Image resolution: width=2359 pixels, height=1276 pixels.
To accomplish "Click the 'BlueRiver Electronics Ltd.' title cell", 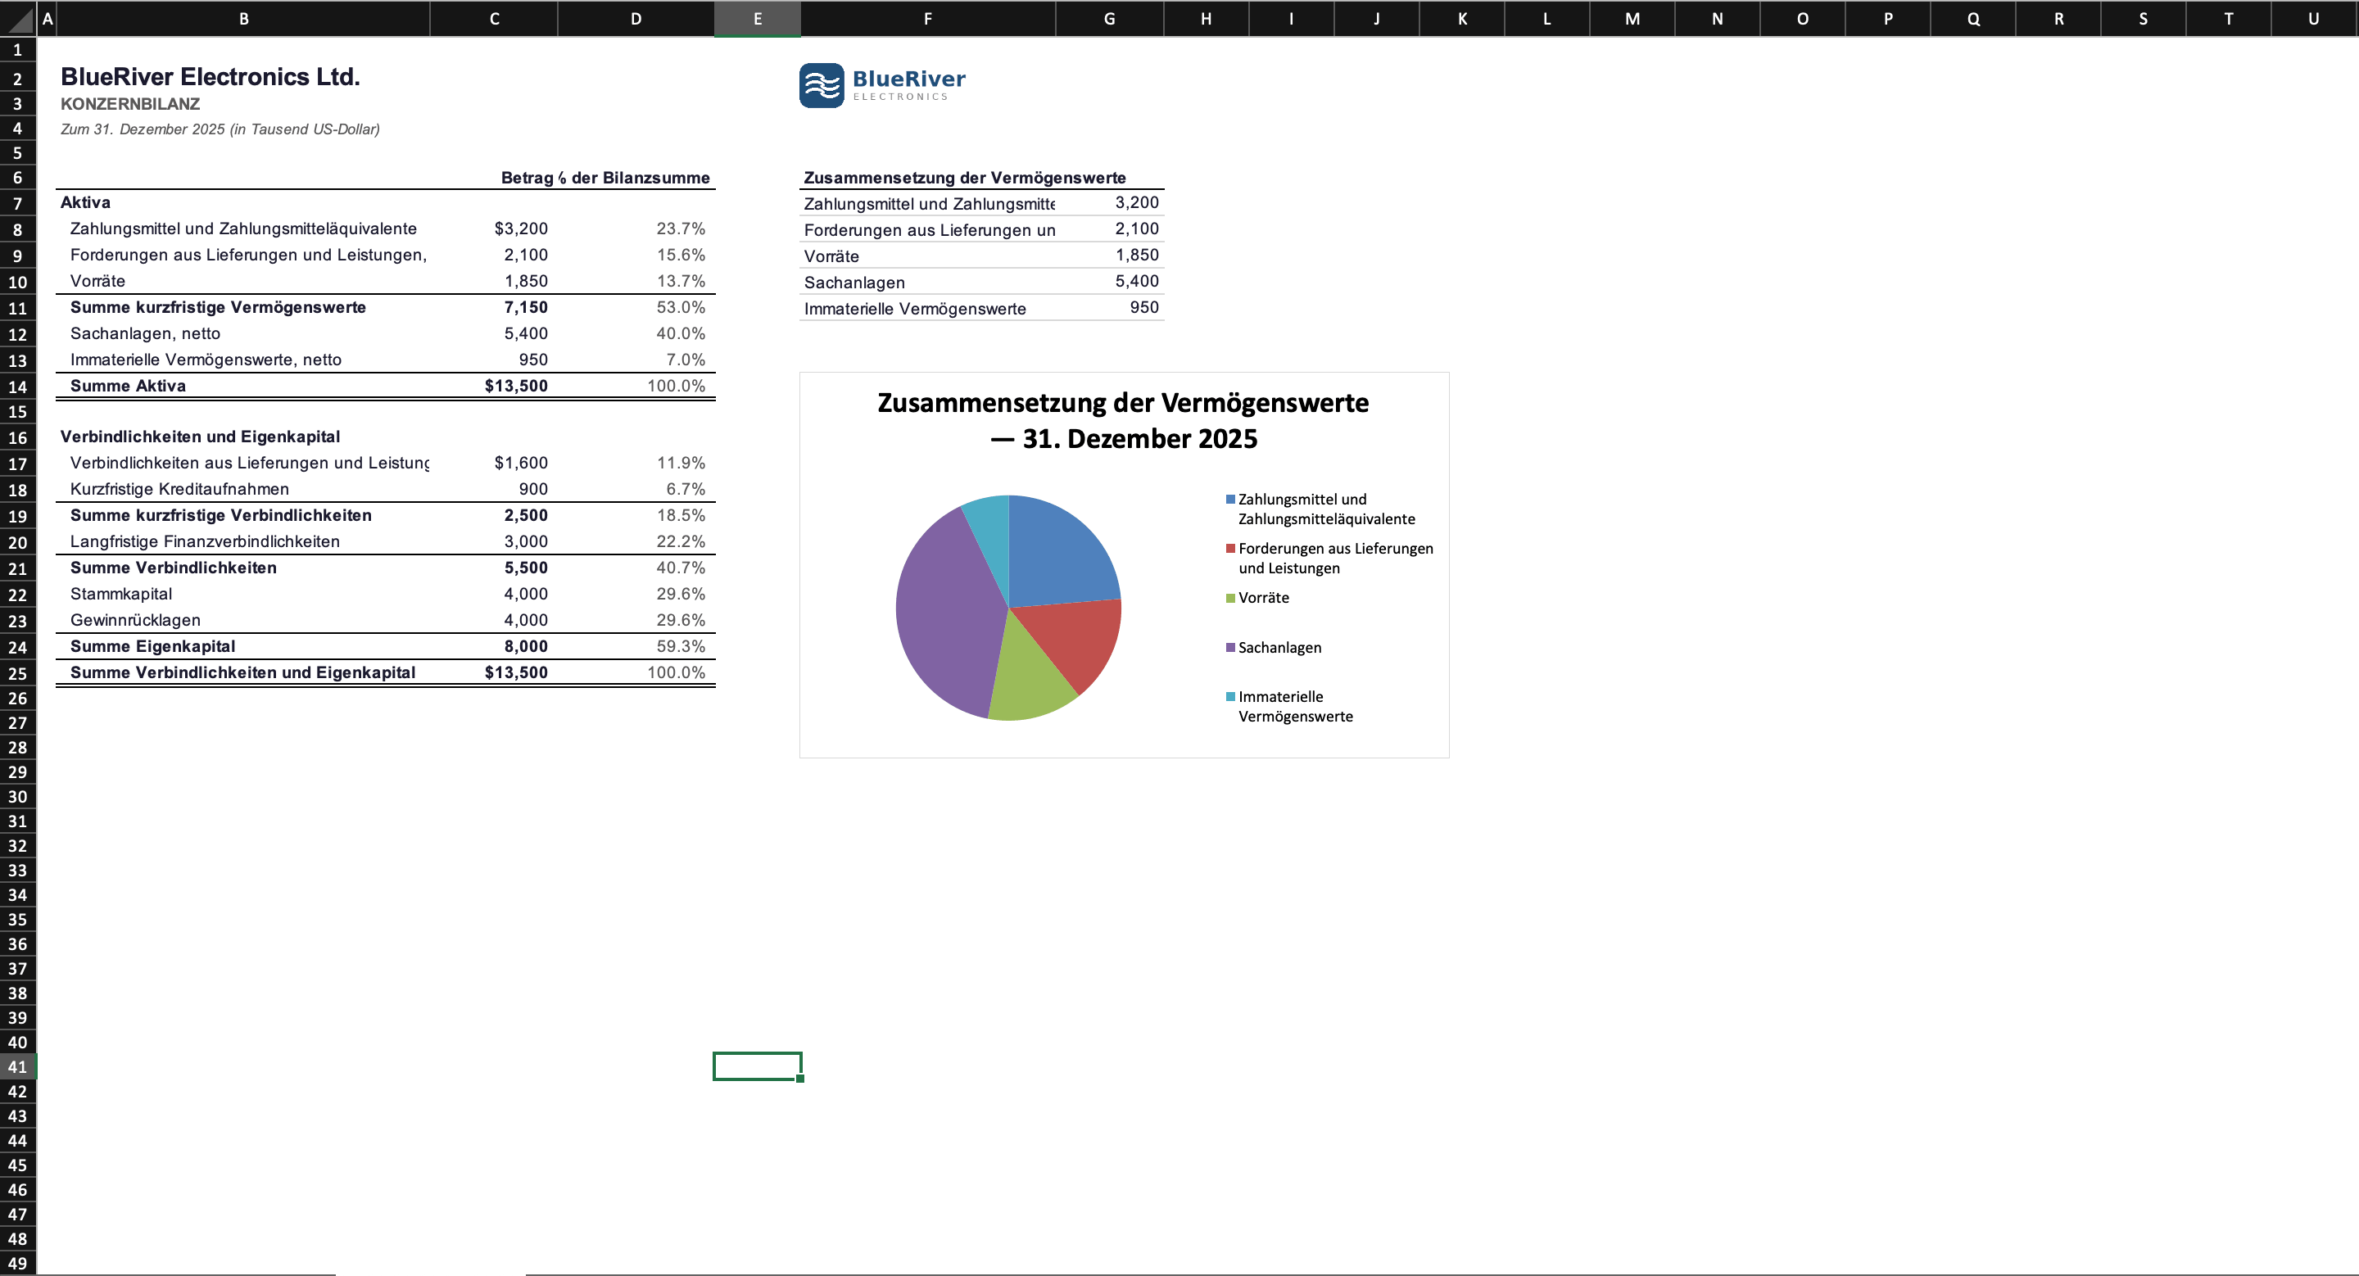I will (x=211, y=77).
